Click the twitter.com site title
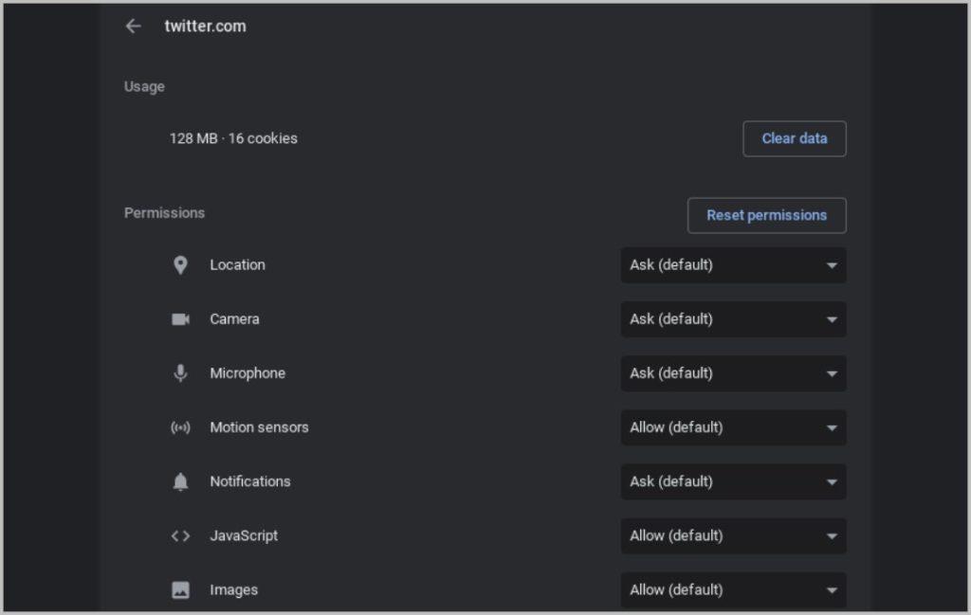The image size is (971, 615). point(205,26)
